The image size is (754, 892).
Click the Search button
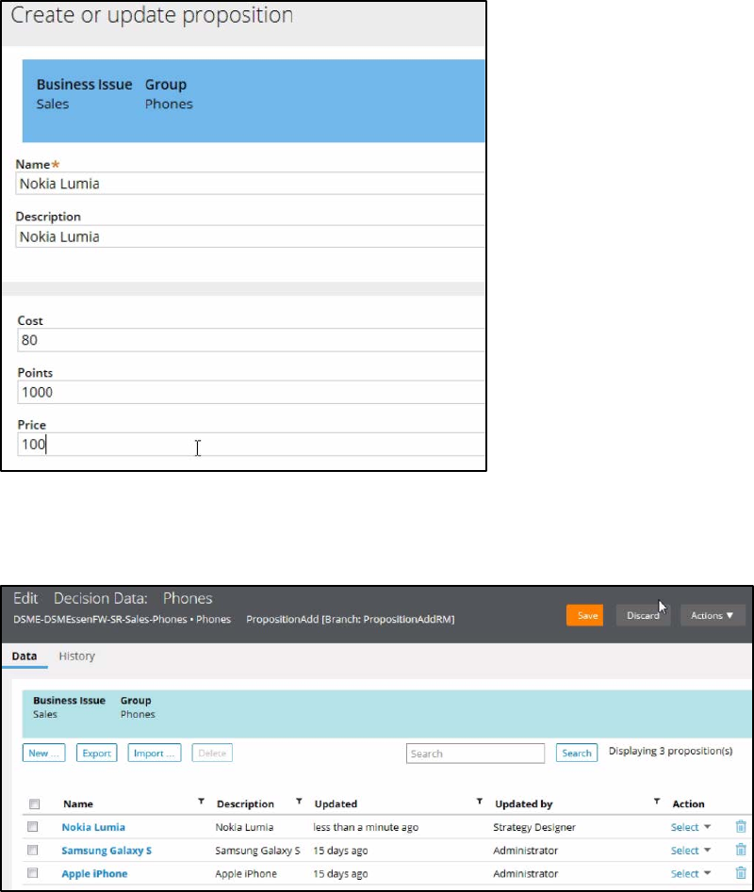577,753
